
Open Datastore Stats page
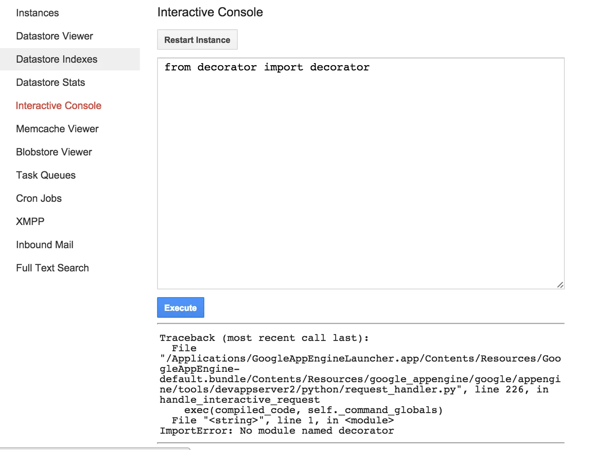(x=51, y=82)
